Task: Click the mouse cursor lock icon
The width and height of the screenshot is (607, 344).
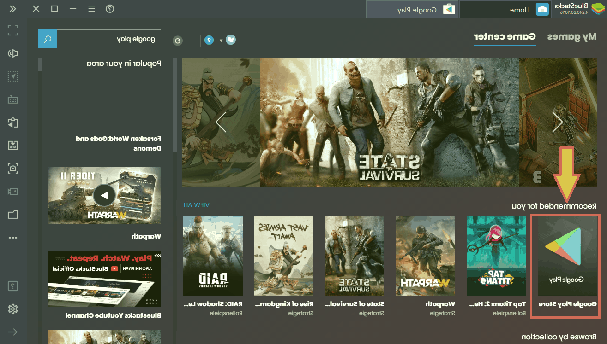Action: 13,76
